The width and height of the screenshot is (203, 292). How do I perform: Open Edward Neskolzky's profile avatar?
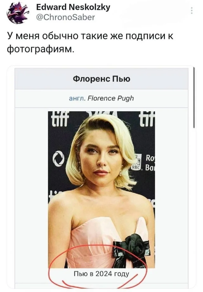[17, 13]
